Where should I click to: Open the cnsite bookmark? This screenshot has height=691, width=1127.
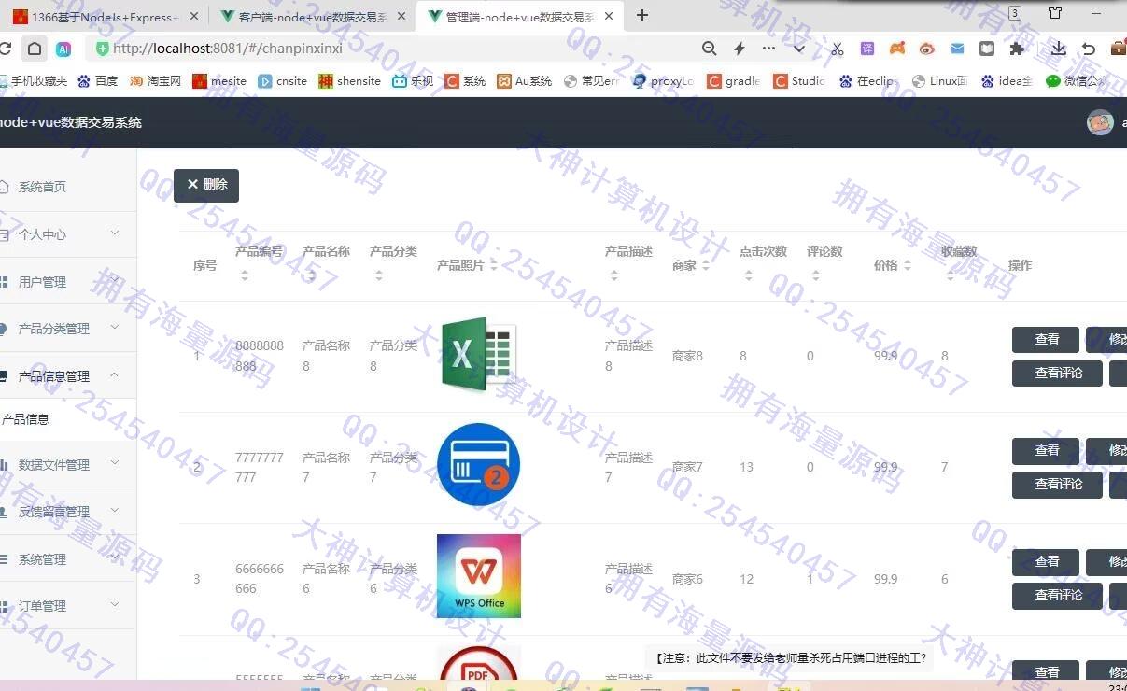pos(283,81)
